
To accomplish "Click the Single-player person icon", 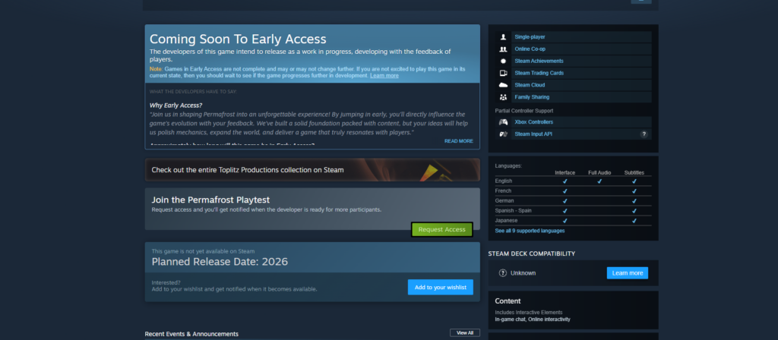I will point(503,37).
